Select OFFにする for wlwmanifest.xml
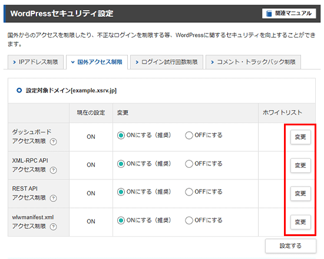The image size is (324, 259). click(x=189, y=221)
